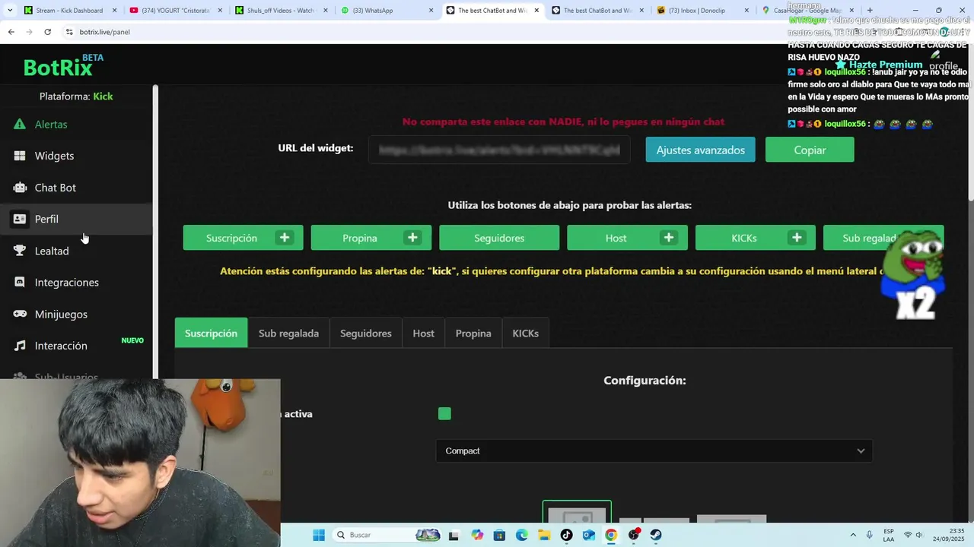Switch to WhatsApp browser tab

tap(385, 11)
